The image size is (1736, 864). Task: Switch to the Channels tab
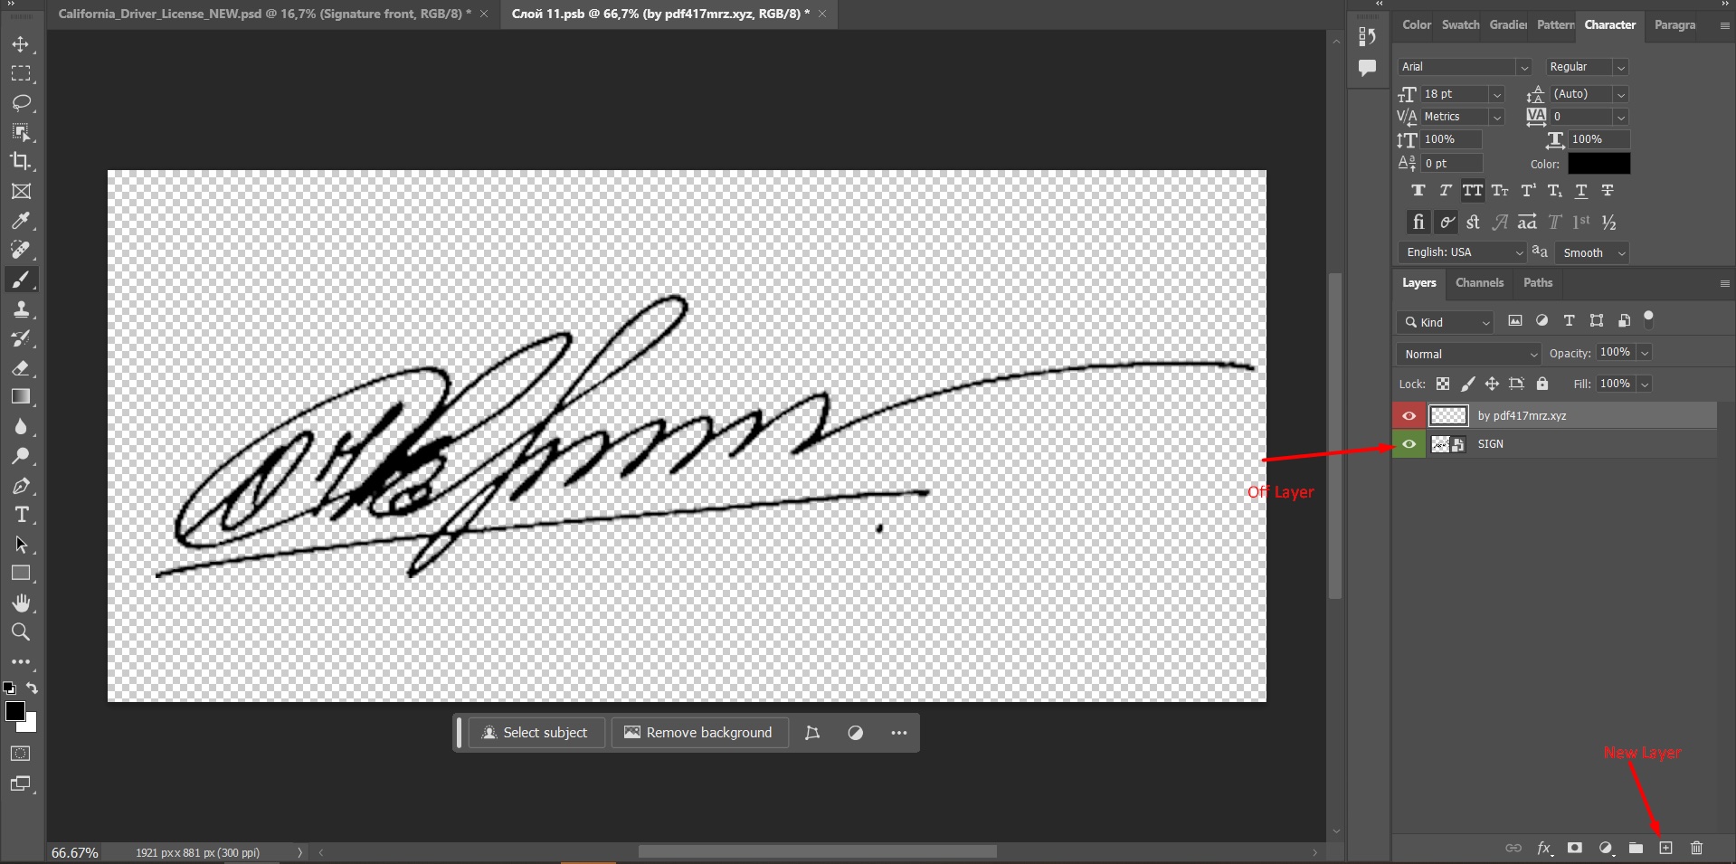(x=1479, y=282)
